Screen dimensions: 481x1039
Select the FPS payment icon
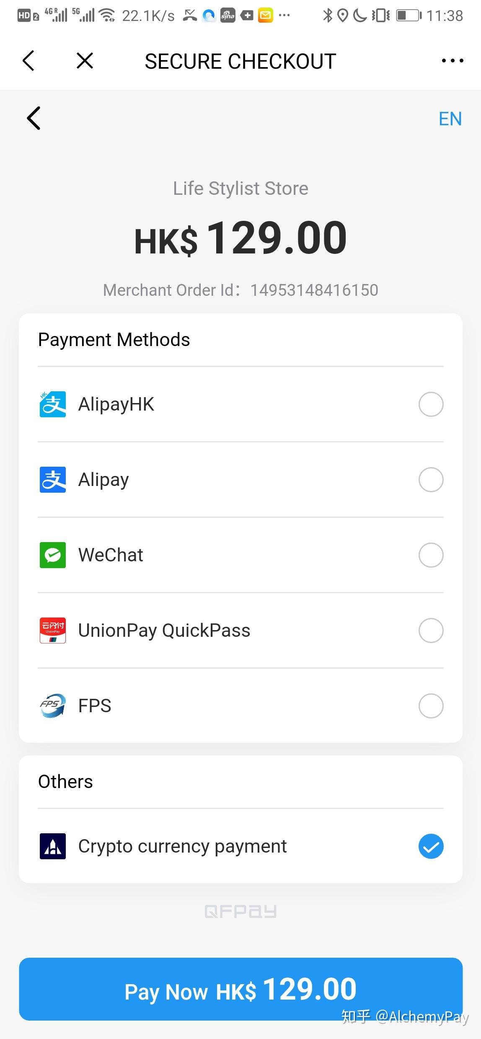52,706
